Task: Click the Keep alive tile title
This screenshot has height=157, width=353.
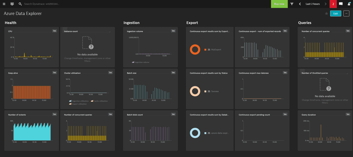Action: (x=13, y=73)
